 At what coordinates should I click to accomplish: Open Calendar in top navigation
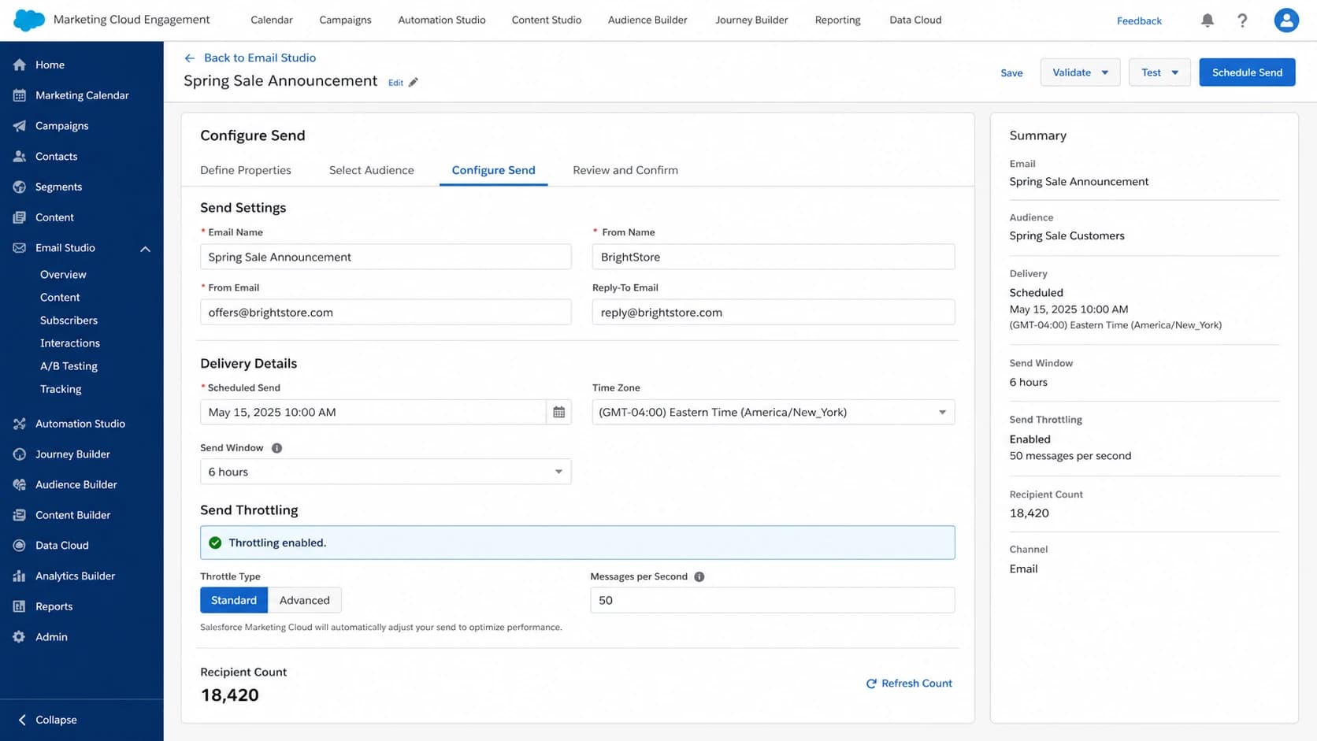[272, 20]
